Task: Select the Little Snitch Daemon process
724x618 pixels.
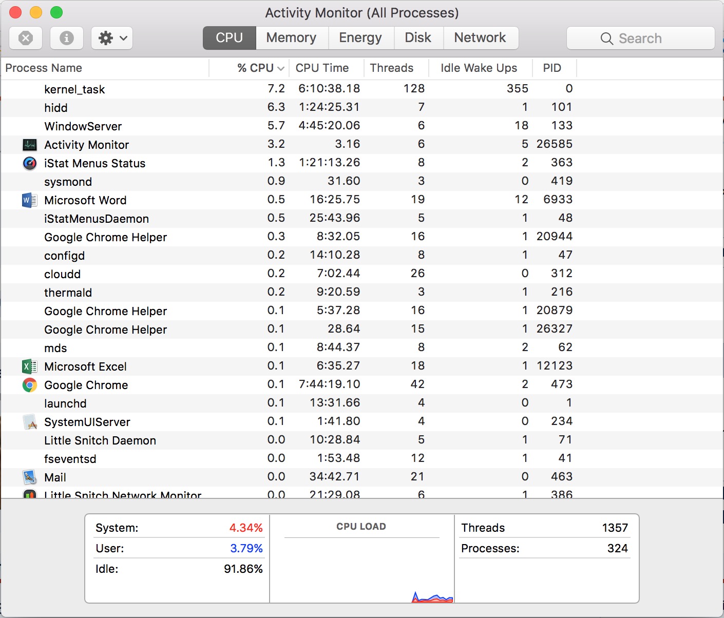Action: point(362,440)
